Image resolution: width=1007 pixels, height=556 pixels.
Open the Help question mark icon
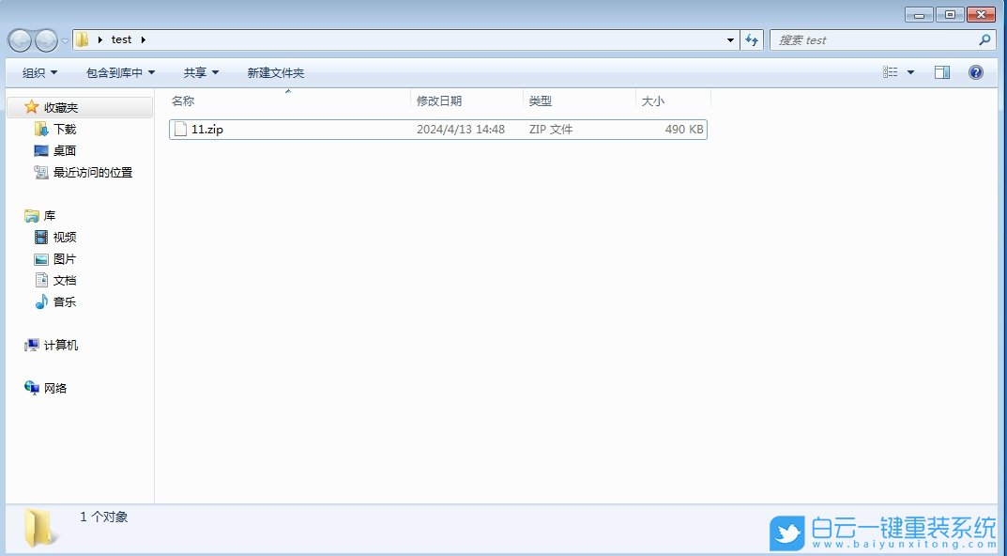pos(976,71)
